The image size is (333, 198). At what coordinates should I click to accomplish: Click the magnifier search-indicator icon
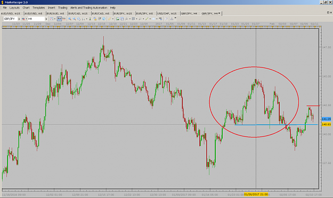[x=127, y=19]
